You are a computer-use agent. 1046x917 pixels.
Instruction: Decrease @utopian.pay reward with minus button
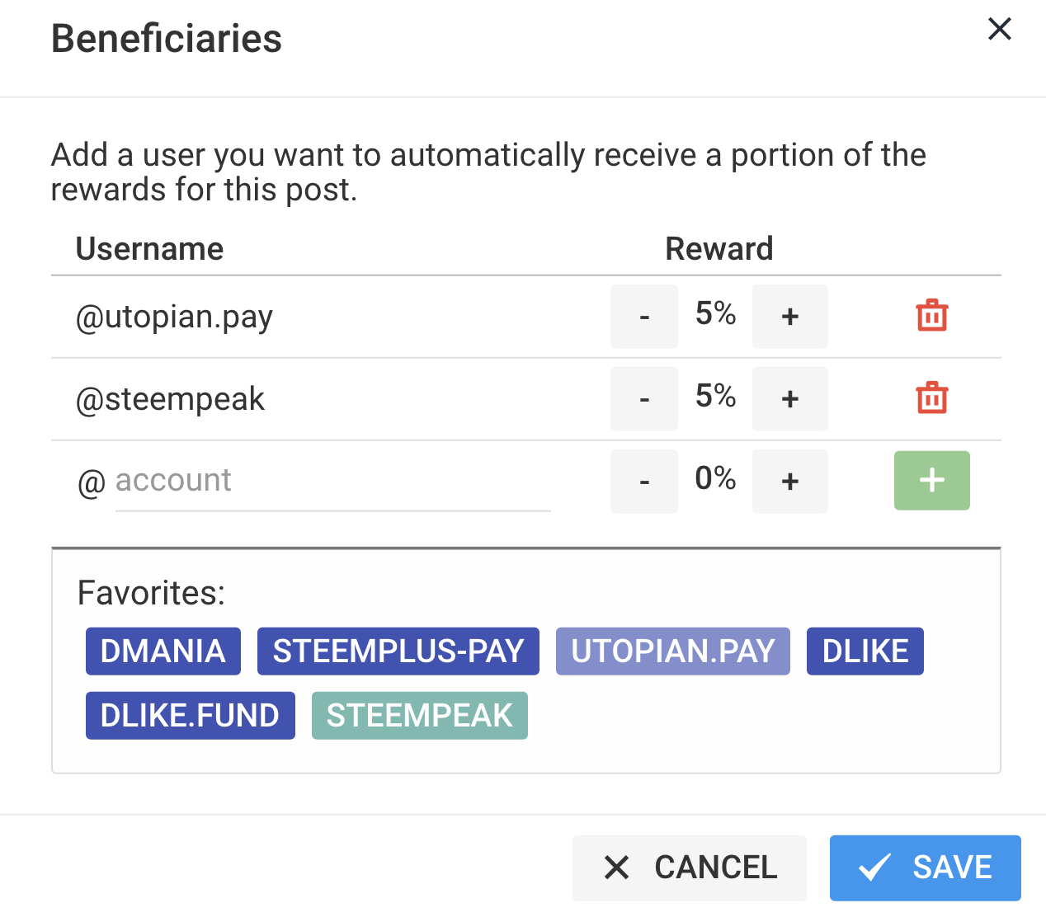pos(644,317)
